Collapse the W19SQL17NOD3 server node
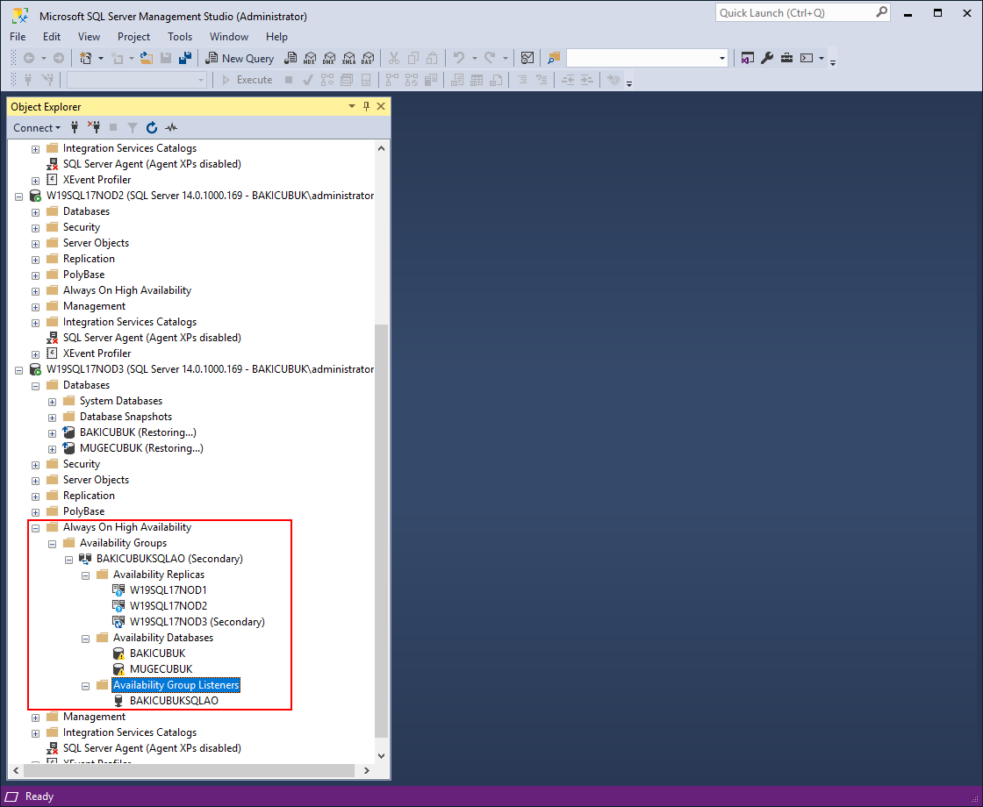Viewport: 983px width, 807px height. tap(18, 369)
